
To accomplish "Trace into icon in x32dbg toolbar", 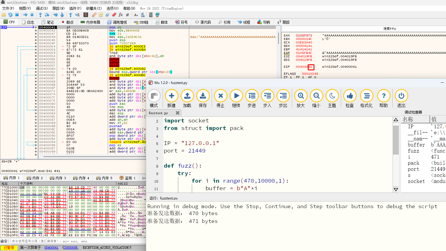I will (56, 14).
